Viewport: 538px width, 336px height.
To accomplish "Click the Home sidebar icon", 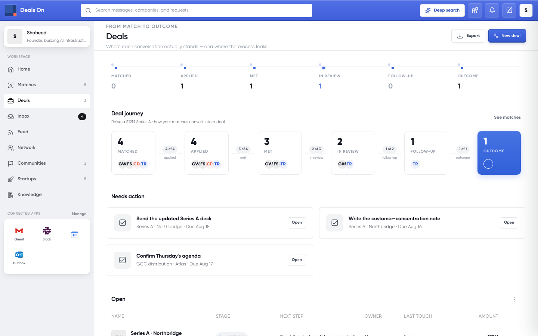I will pos(11,69).
